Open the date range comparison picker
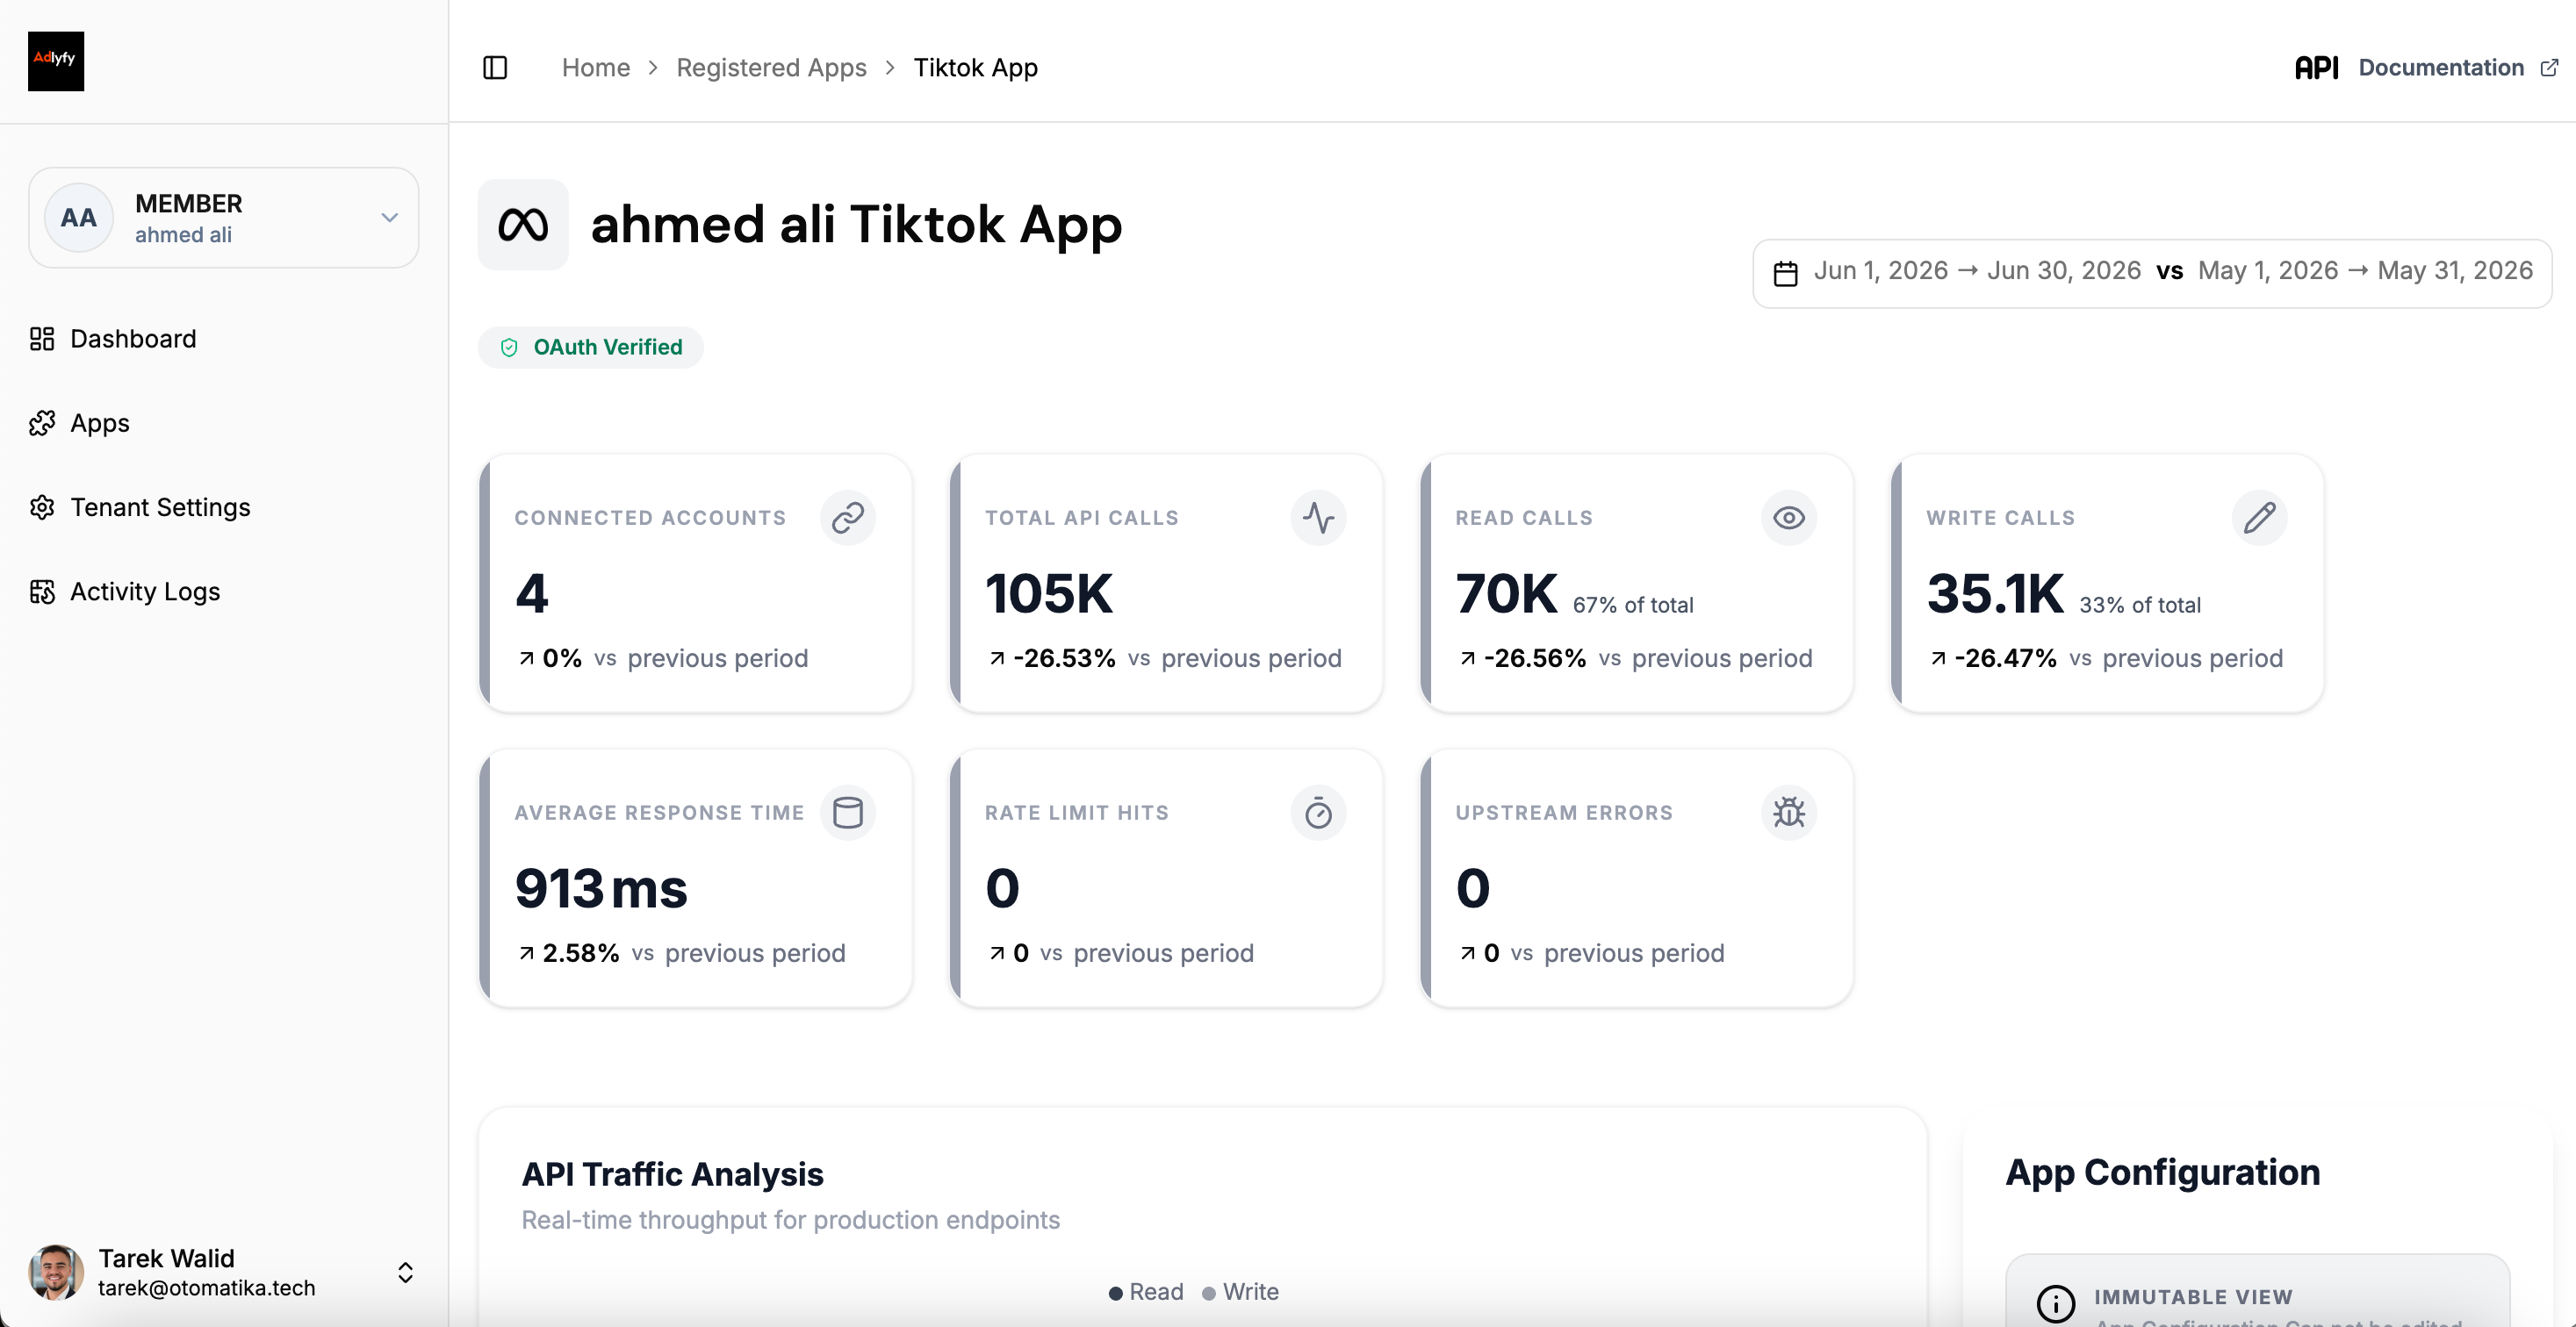Screen dimensions: 2576x1327 [x=2152, y=273]
